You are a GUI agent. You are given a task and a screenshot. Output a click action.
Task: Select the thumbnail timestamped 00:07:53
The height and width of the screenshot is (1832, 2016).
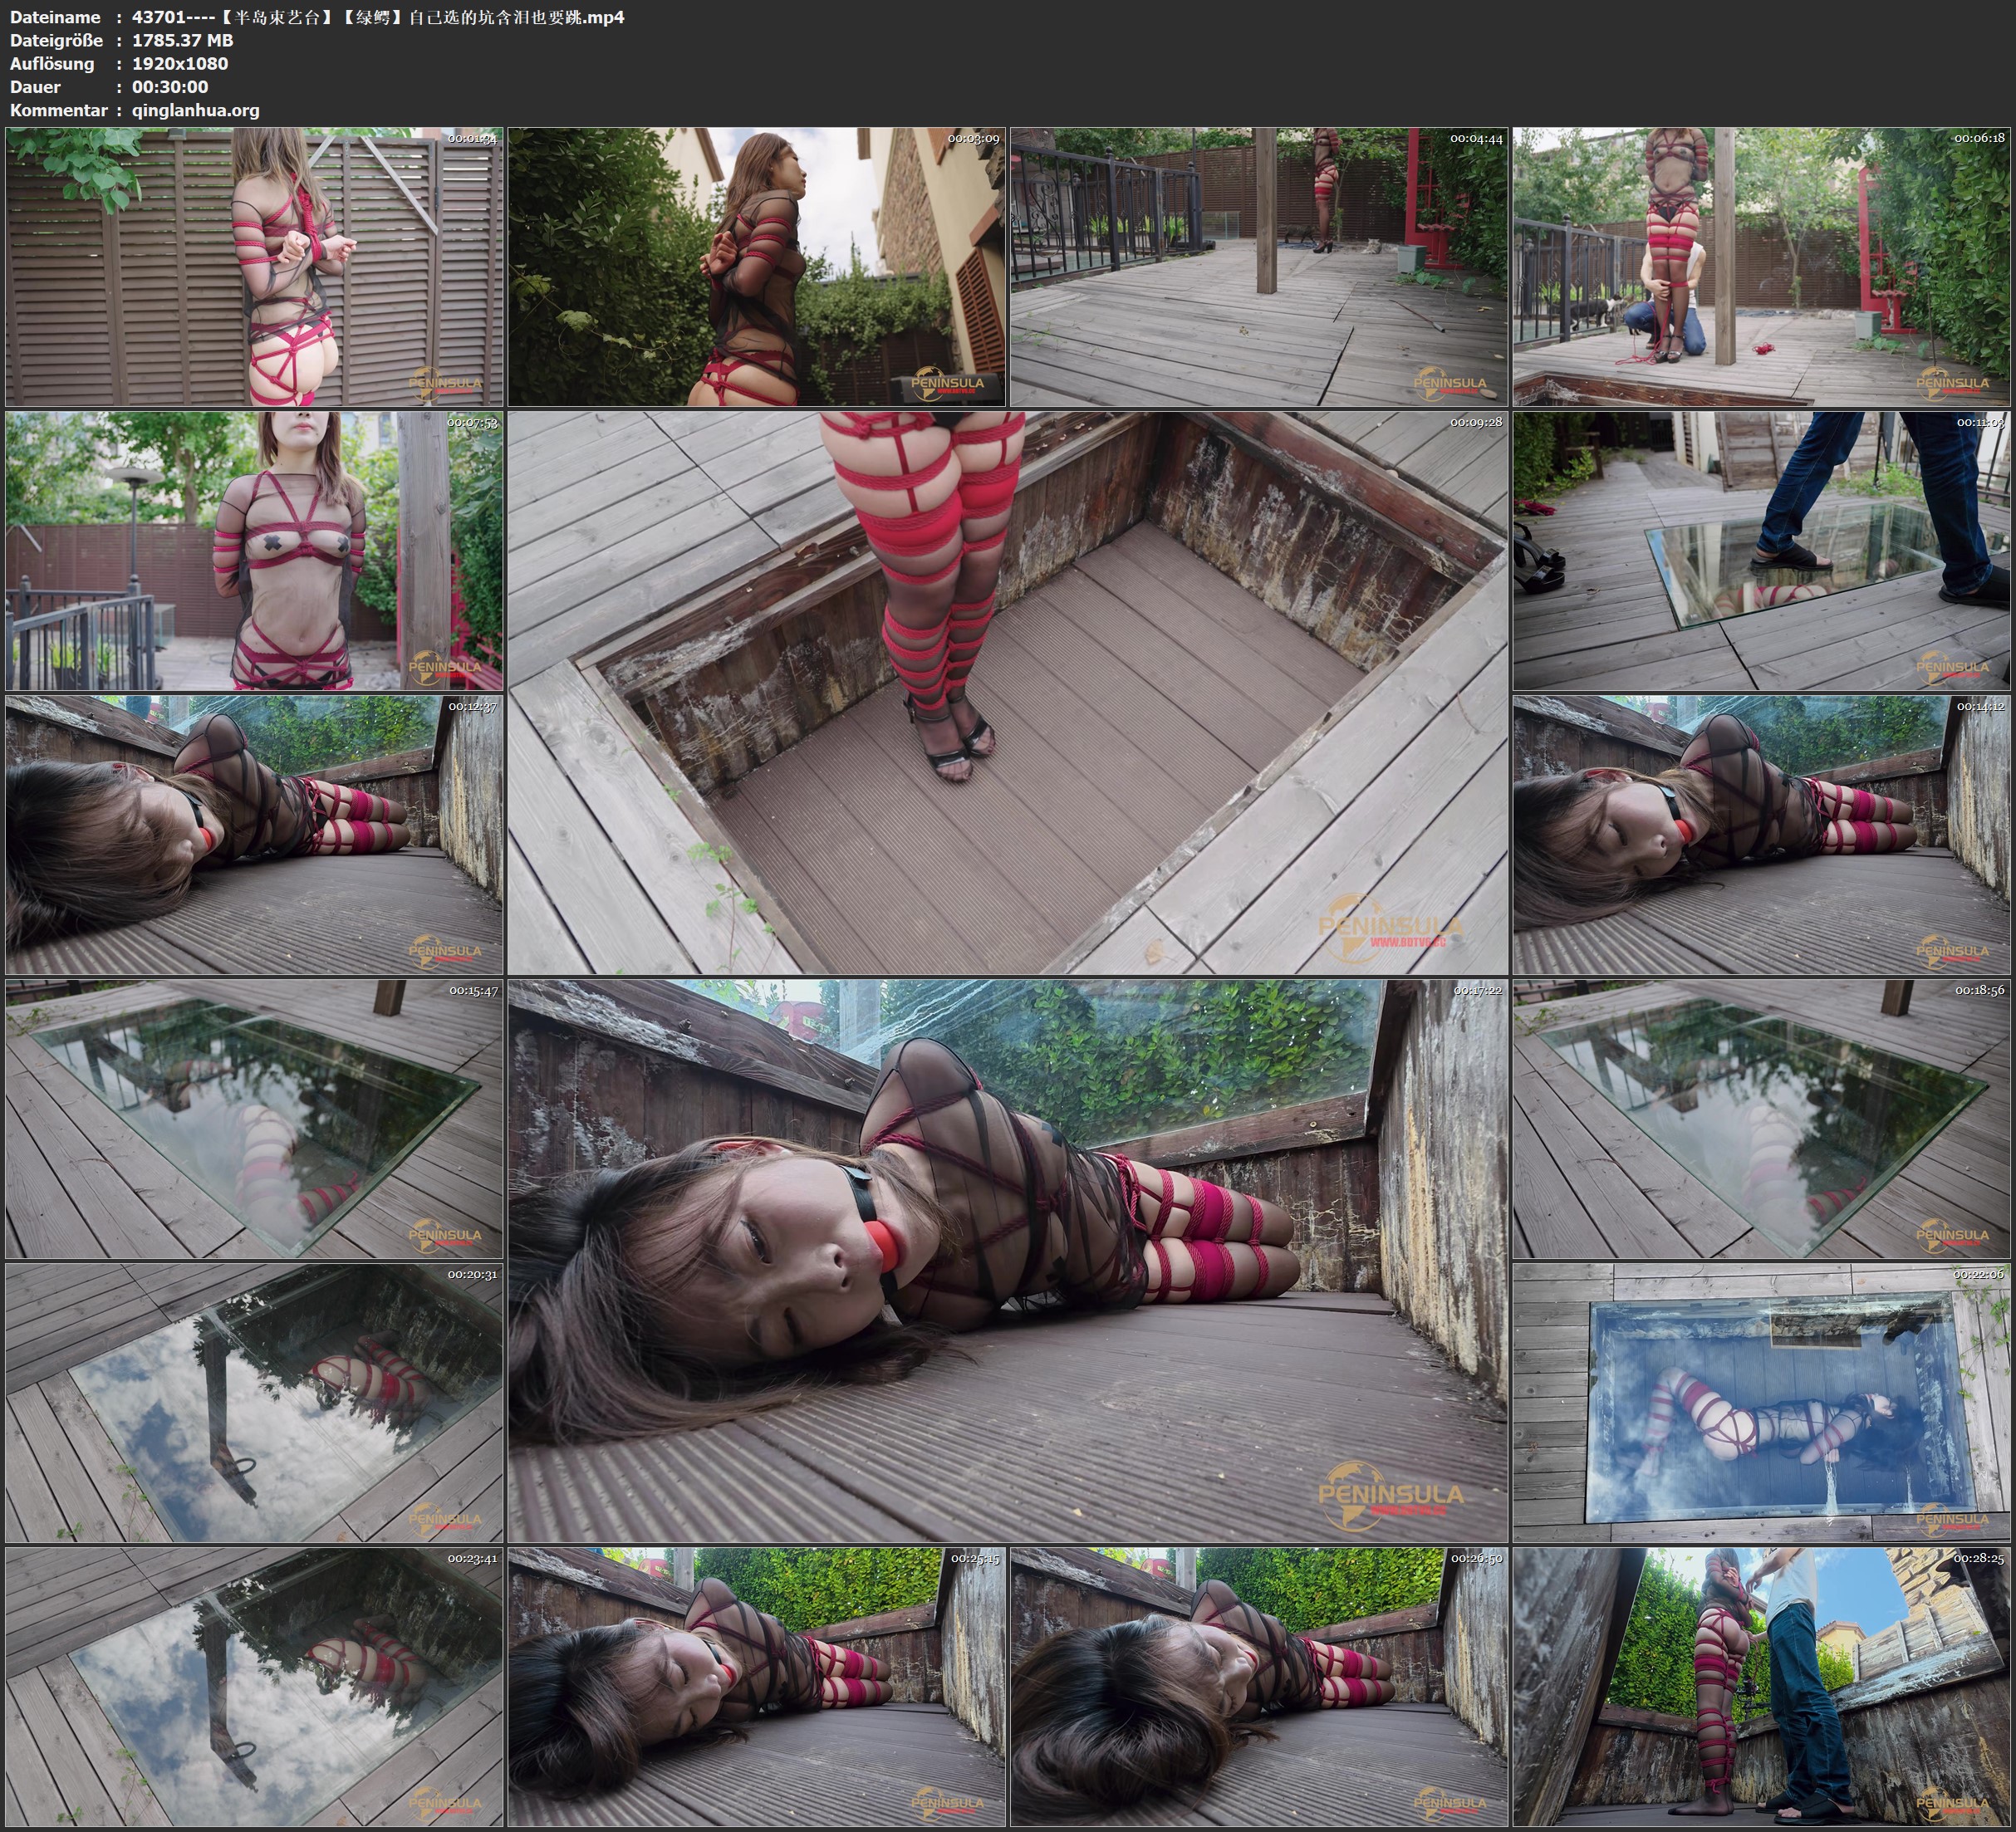[254, 551]
